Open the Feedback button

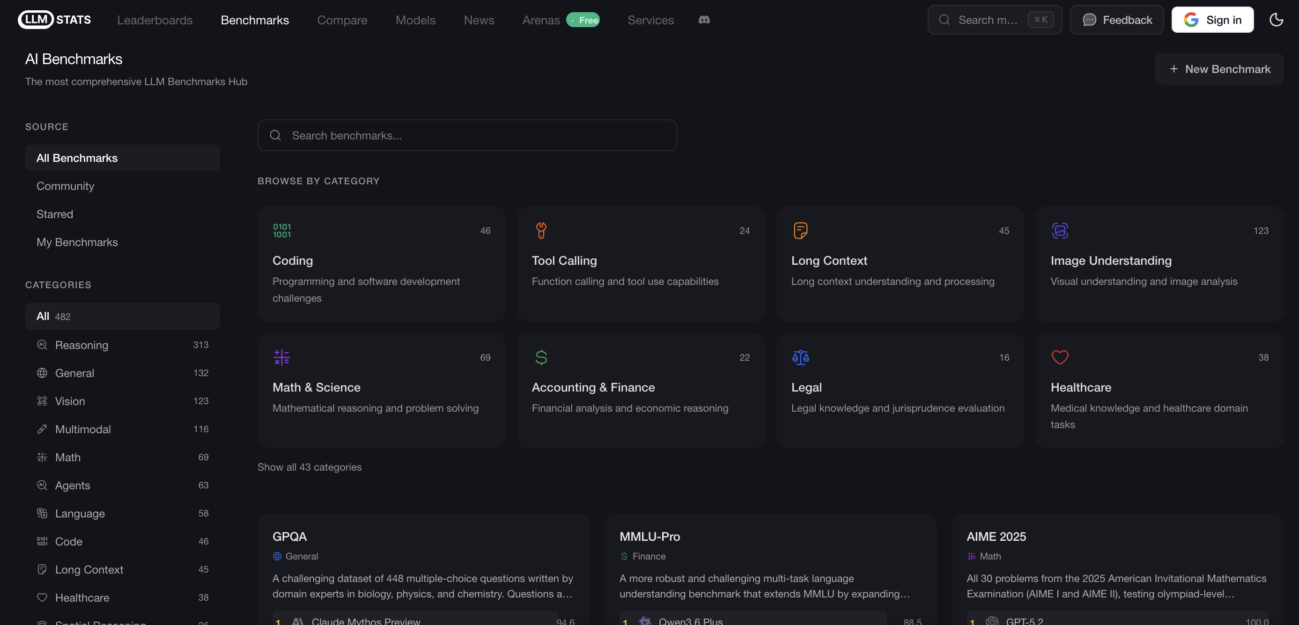point(1117,20)
